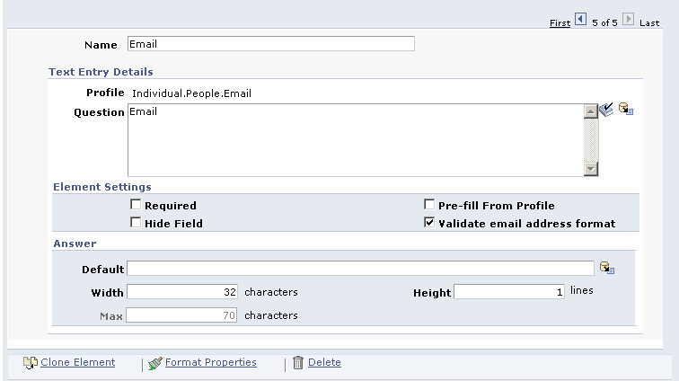Jump to First element link
Screen dimensions: 679x381
coord(560,23)
